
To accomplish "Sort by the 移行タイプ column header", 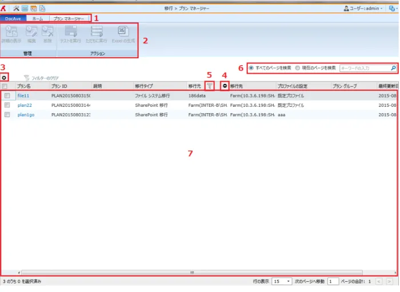I will pyautogui.click(x=144, y=86).
